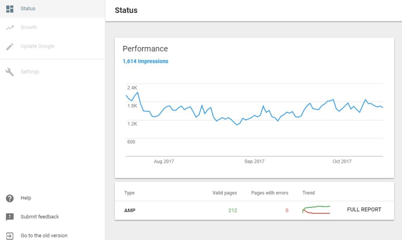Click the 212 valid pages value
402x240 pixels.
232,210
